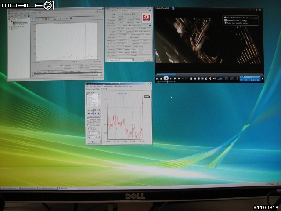Image resolution: width=281 pixels, height=211 pixels.
Task: Click the PowerDVD round disc-shaped icon
Action: pyautogui.click(x=198, y=79)
